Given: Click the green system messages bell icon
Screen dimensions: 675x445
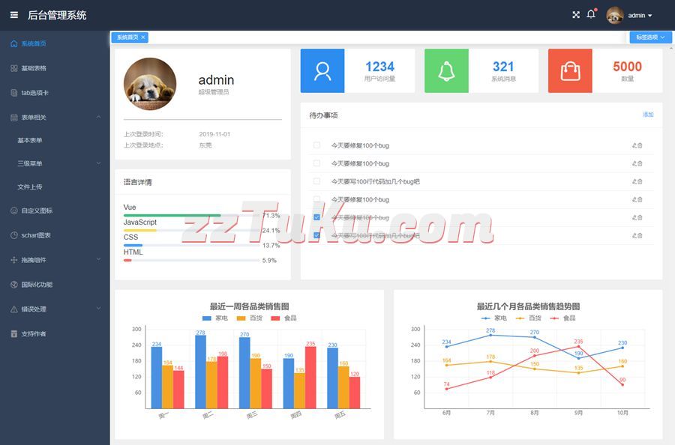Looking at the screenshot, I should [446, 70].
